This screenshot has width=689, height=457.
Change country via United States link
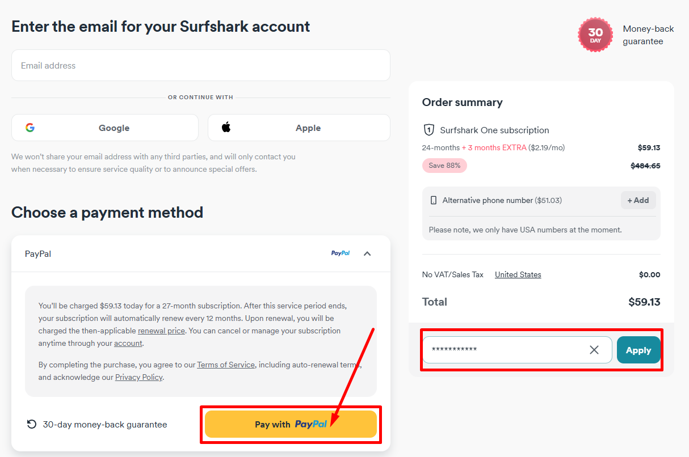pyautogui.click(x=518, y=274)
